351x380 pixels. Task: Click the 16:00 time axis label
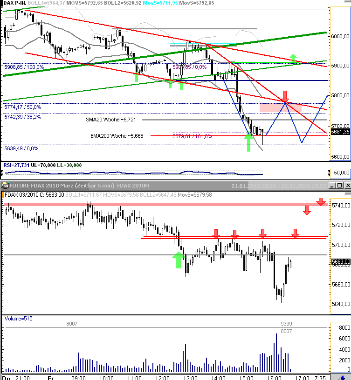tap(274, 378)
